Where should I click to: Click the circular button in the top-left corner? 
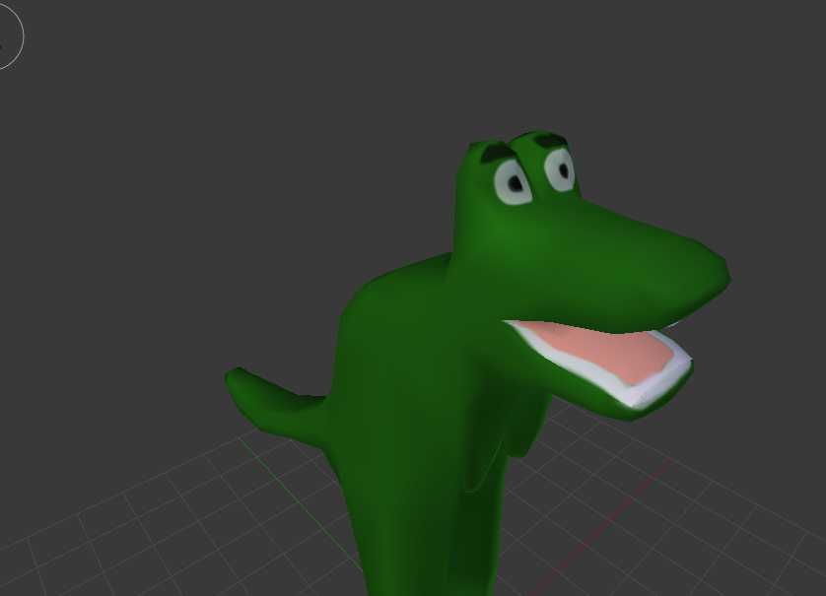coord(5,39)
